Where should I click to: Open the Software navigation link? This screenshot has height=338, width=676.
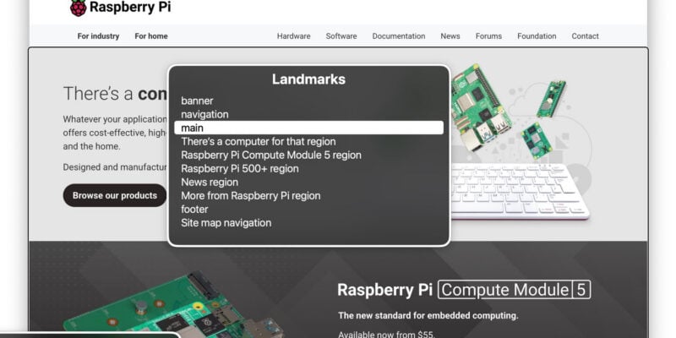[341, 36]
